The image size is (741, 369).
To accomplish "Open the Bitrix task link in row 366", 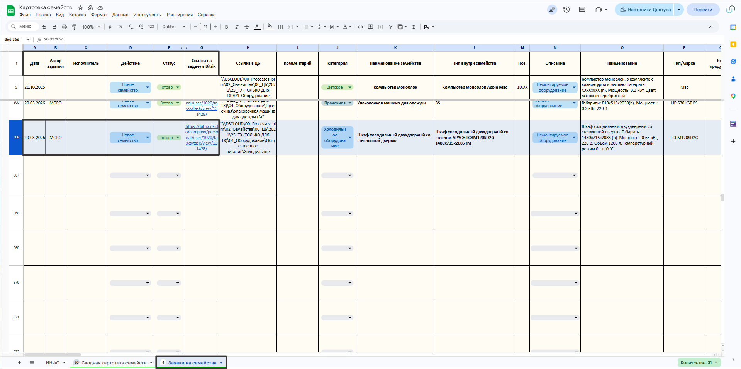I will [202, 138].
